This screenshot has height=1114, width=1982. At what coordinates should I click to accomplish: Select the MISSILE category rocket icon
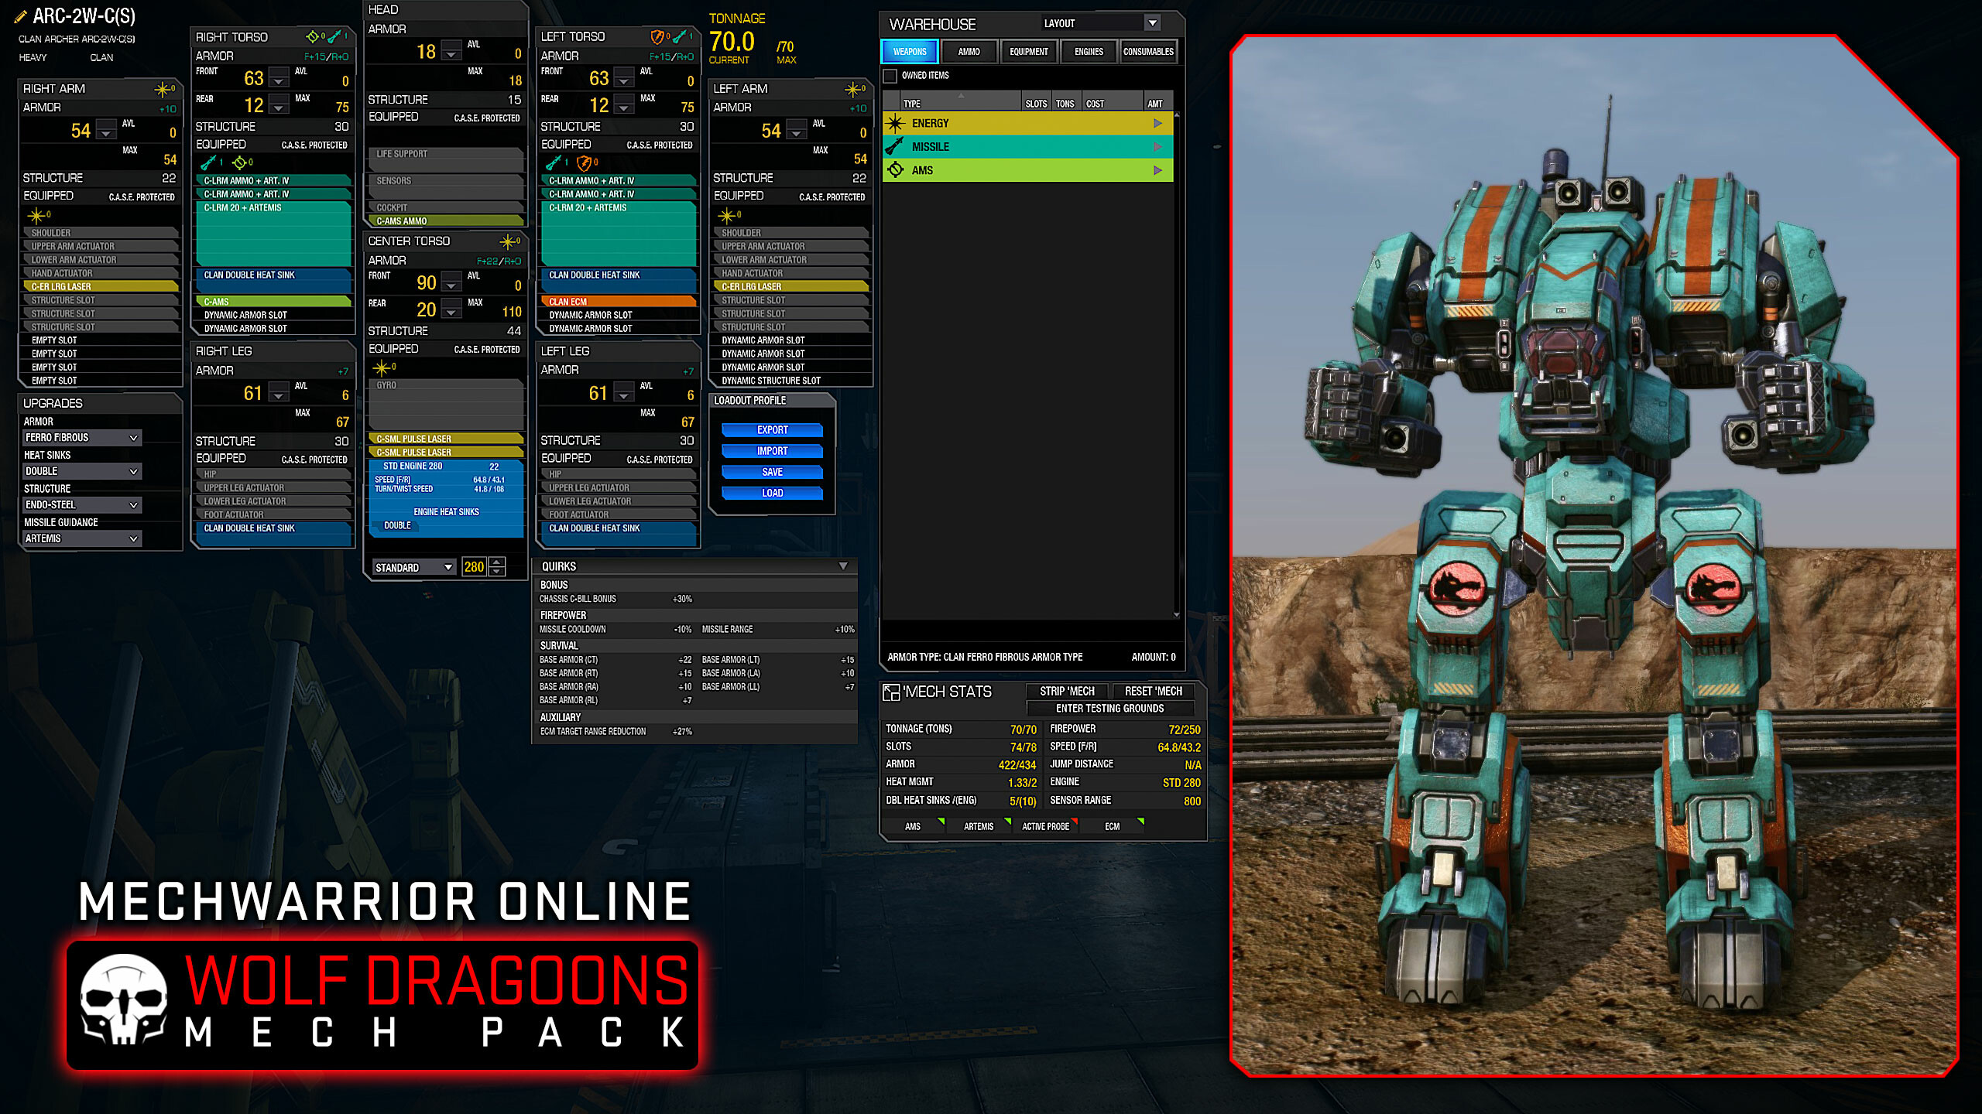point(896,146)
